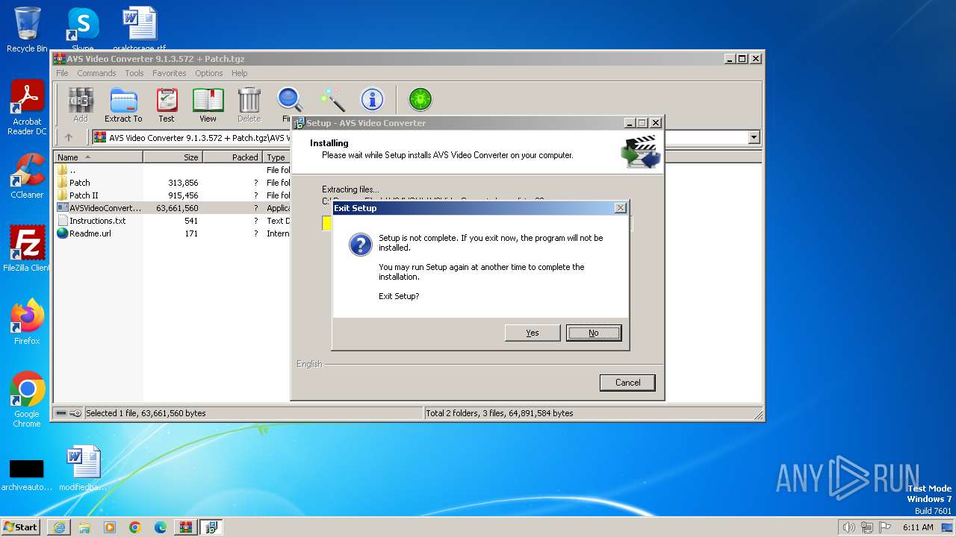
Task: Open the Favorites menu
Action: [170, 73]
